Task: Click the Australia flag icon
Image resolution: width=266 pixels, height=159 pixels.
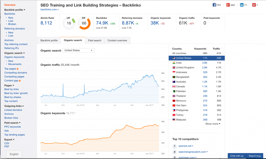Action: coord(174,82)
